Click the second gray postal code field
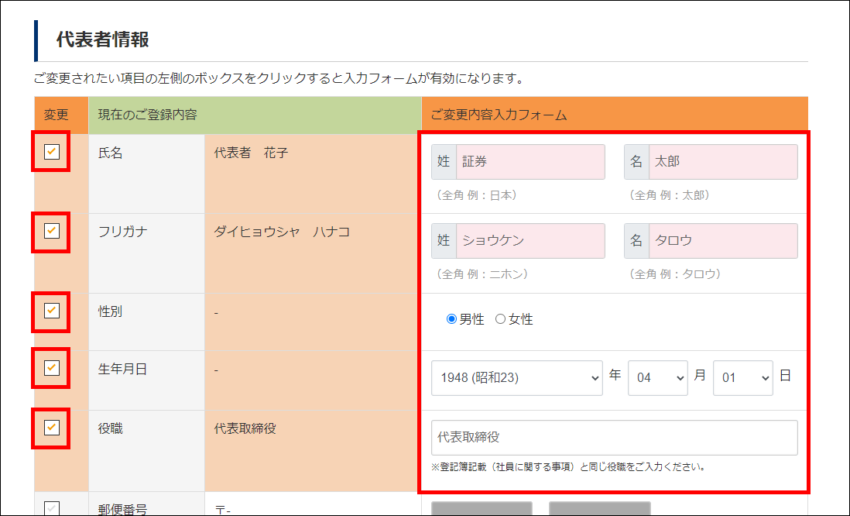Image resolution: width=850 pixels, height=516 pixels. tap(599, 508)
